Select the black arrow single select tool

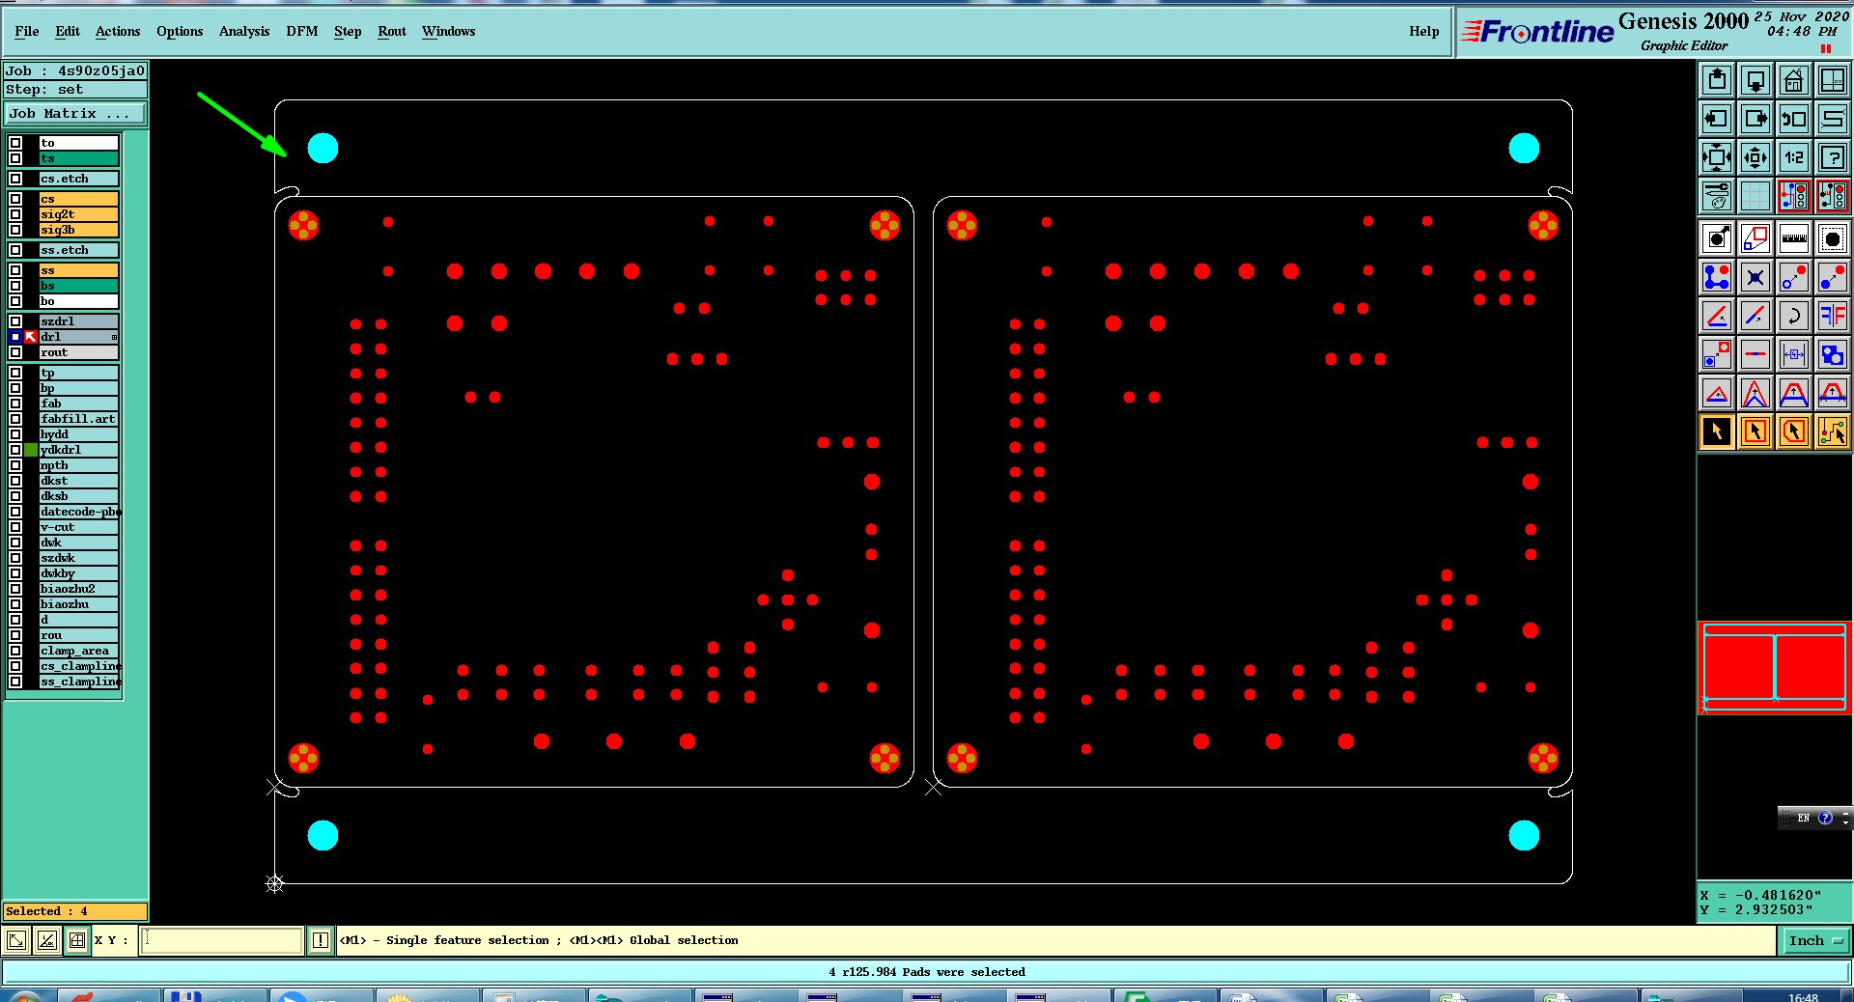[x=1717, y=431]
